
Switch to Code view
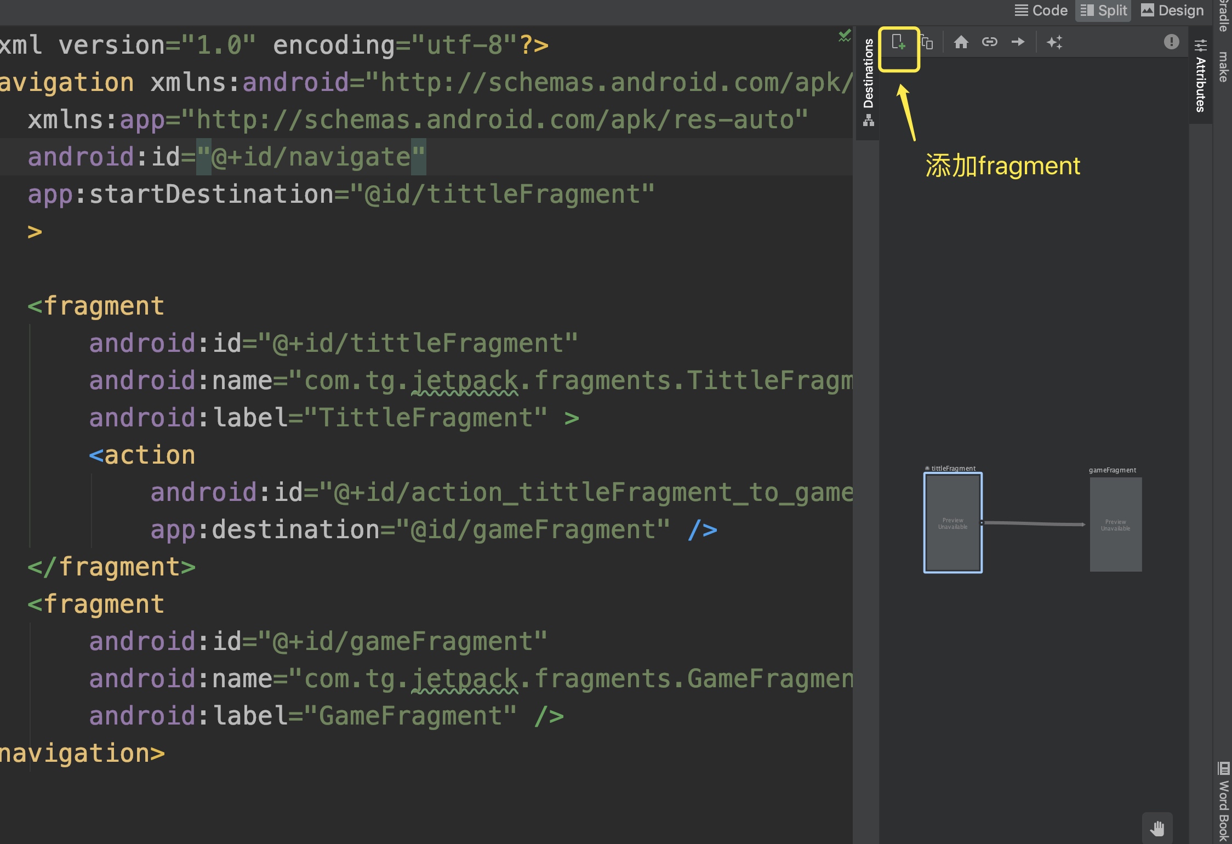1041,10
